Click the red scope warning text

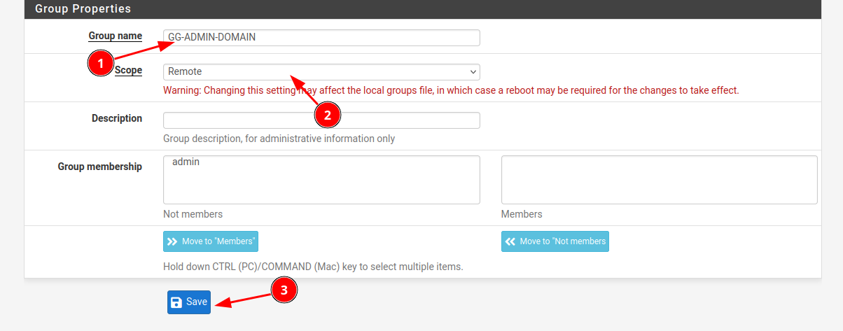[x=450, y=90]
